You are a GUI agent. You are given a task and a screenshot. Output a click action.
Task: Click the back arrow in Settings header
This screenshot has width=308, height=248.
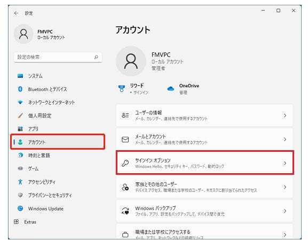pyautogui.click(x=16, y=13)
